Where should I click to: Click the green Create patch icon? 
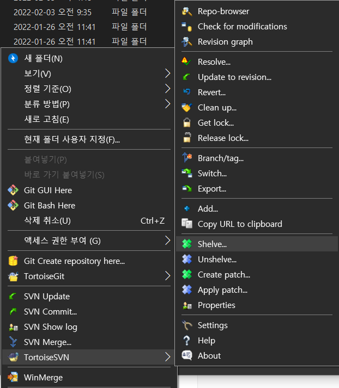pyautogui.click(x=187, y=274)
